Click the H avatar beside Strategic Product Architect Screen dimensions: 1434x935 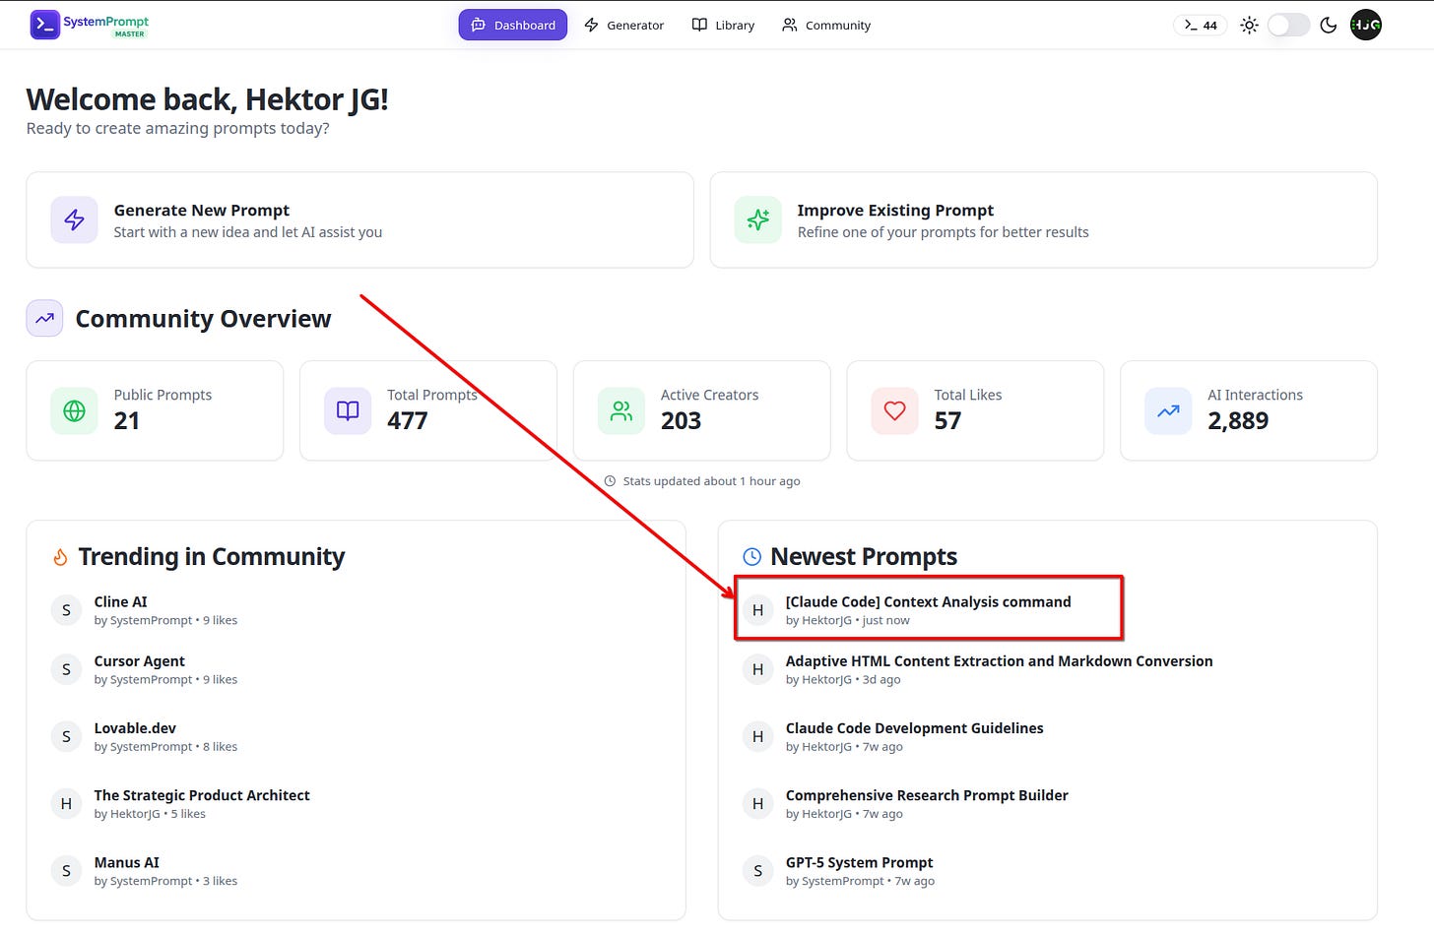[66, 803]
